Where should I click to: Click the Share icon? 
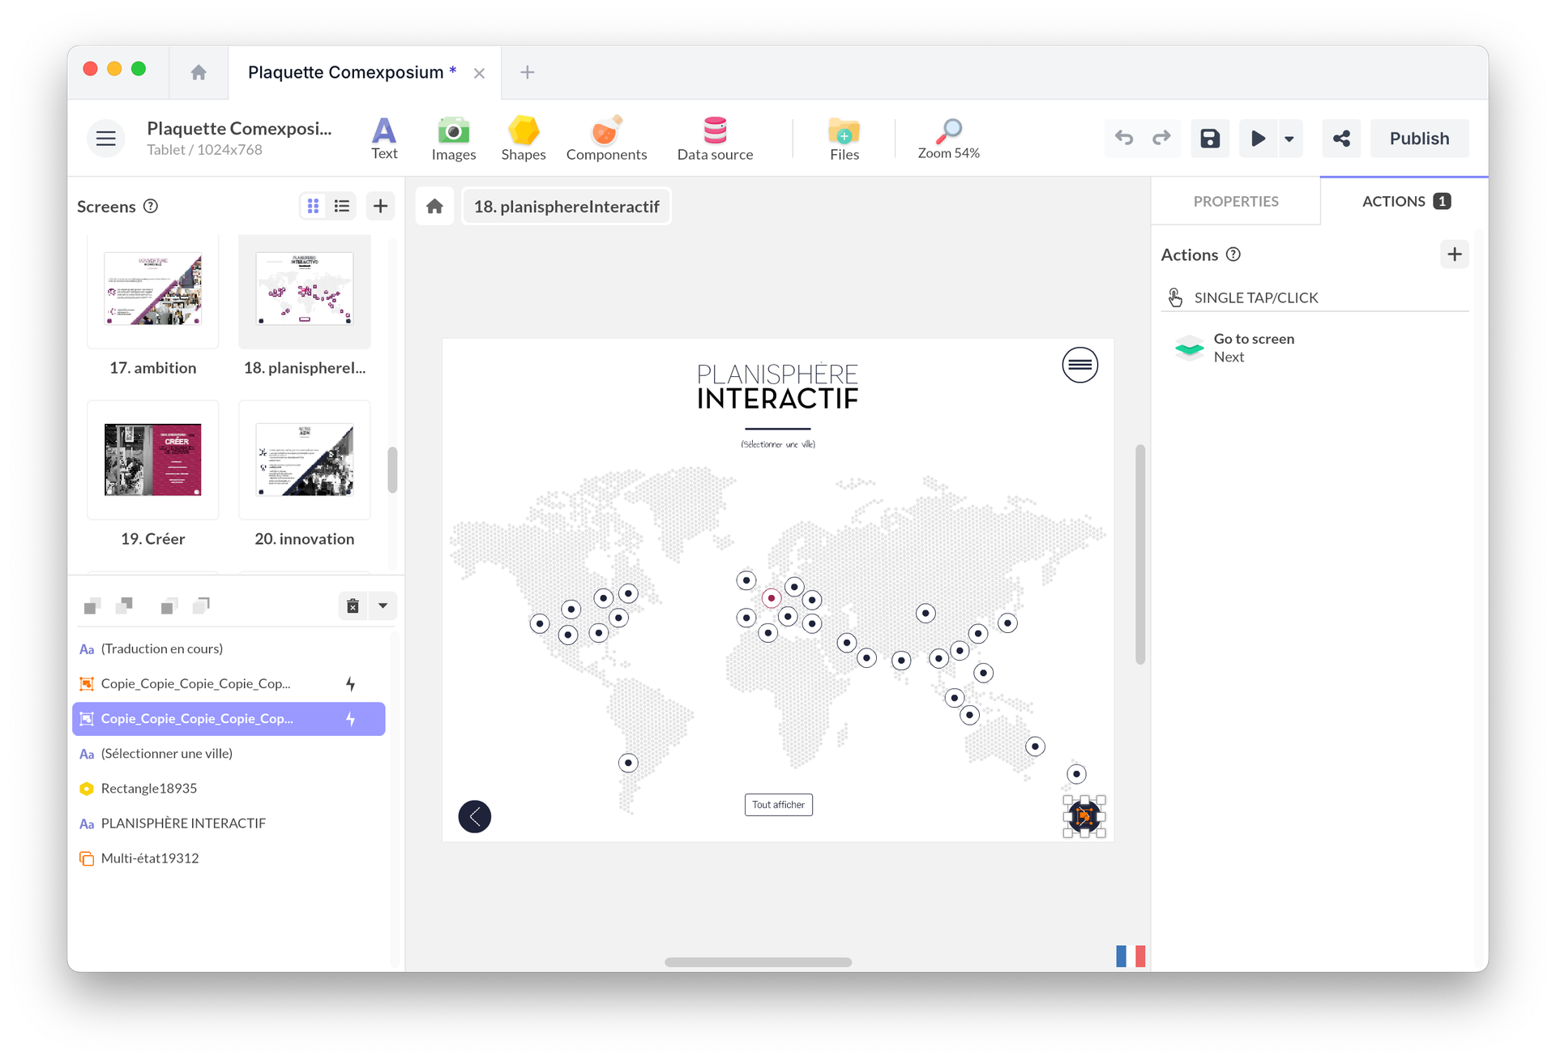pos(1341,138)
